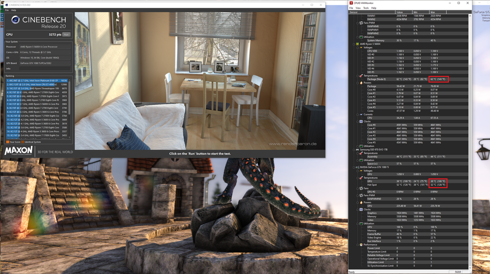Collapse the NVIDIA GeForce GTX 1080 Ti node
The height and width of the screenshot is (274, 490).
pyautogui.click(x=354, y=167)
